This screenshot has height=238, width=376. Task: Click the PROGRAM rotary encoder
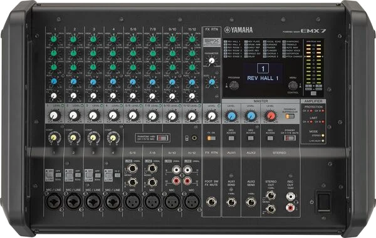pyautogui.click(x=234, y=85)
